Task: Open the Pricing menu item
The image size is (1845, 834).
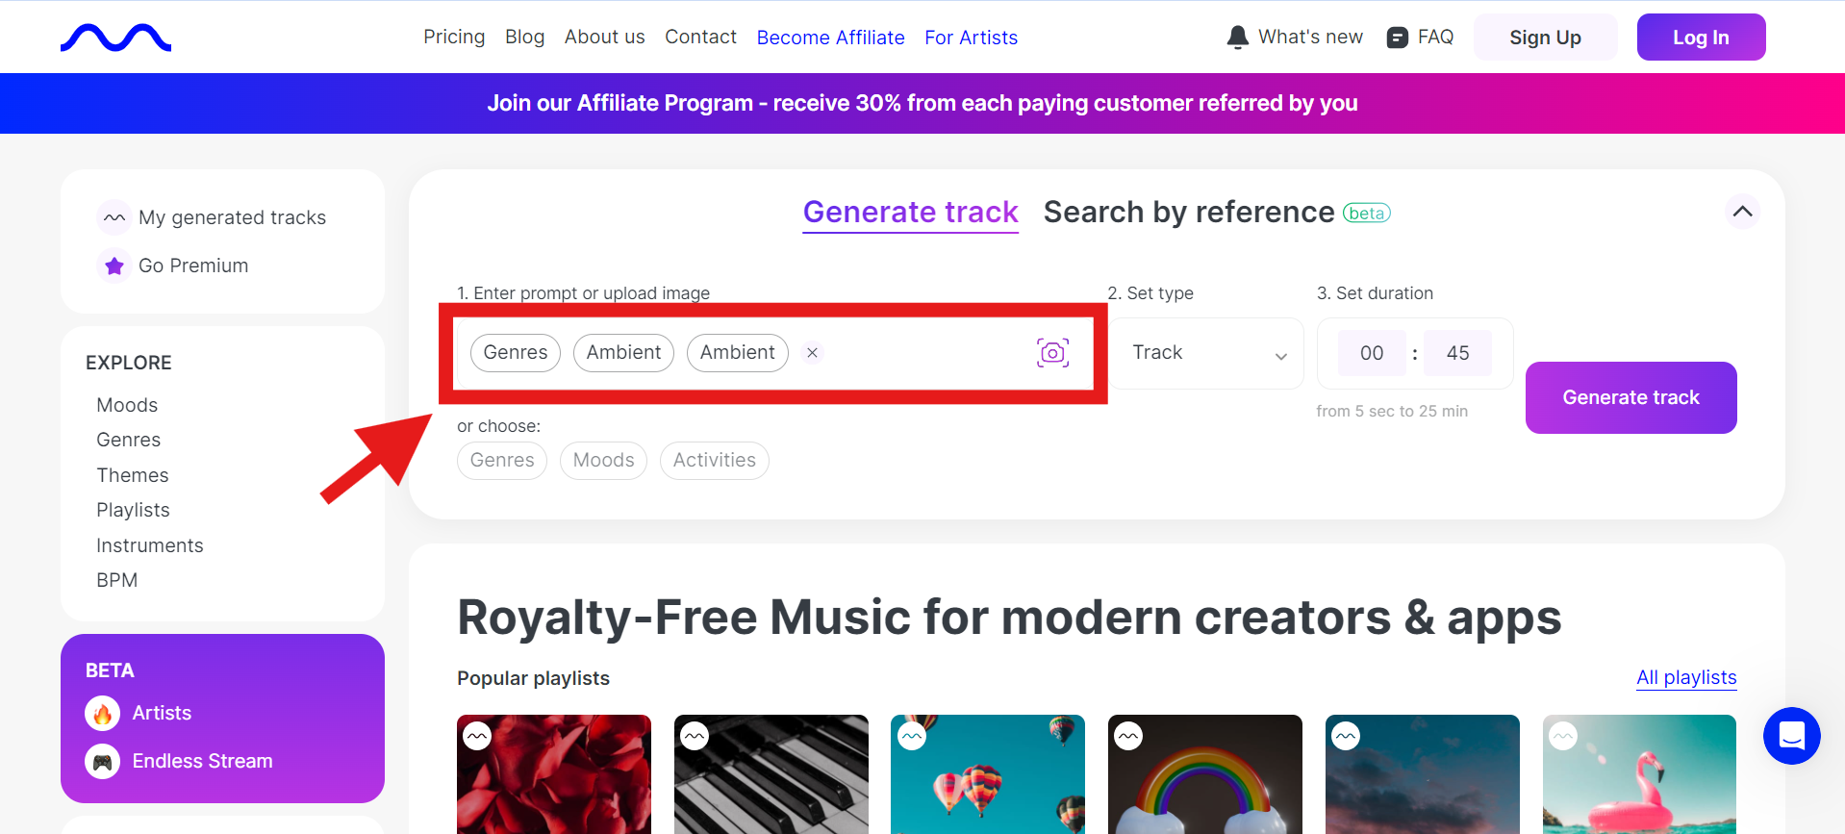Action: coord(454,38)
